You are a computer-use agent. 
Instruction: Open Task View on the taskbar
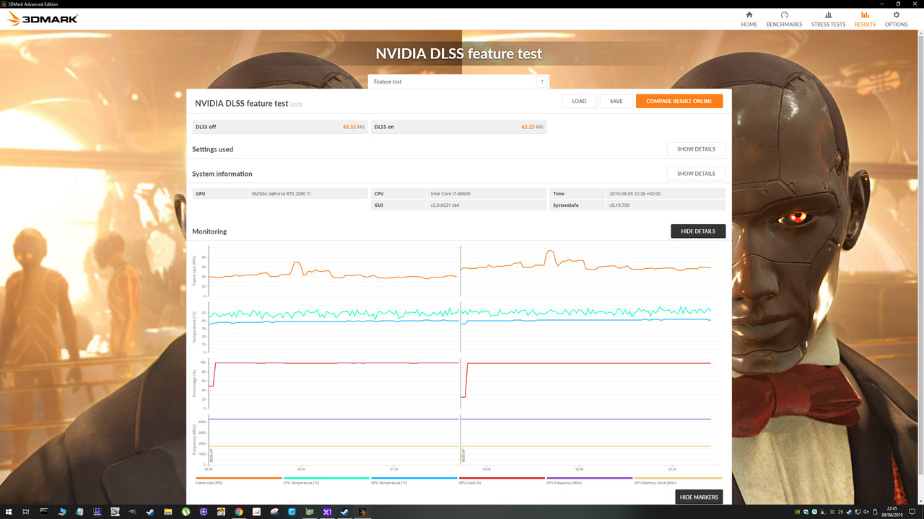click(x=26, y=512)
